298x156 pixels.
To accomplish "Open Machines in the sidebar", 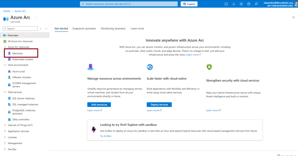I will (x=17, y=53).
